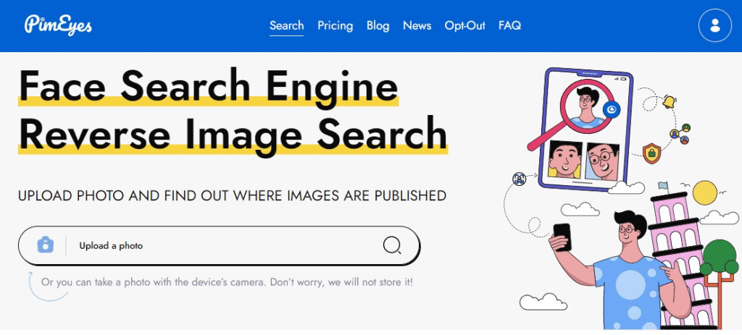
Task: Click the yellow notification bell illustration icon
Action: pyautogui.click(x=669, y=101)
